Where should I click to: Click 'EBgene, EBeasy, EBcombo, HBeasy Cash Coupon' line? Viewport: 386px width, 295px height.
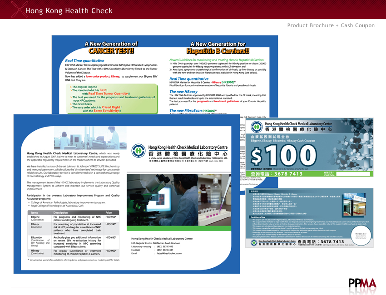click(x=283, y=141)
